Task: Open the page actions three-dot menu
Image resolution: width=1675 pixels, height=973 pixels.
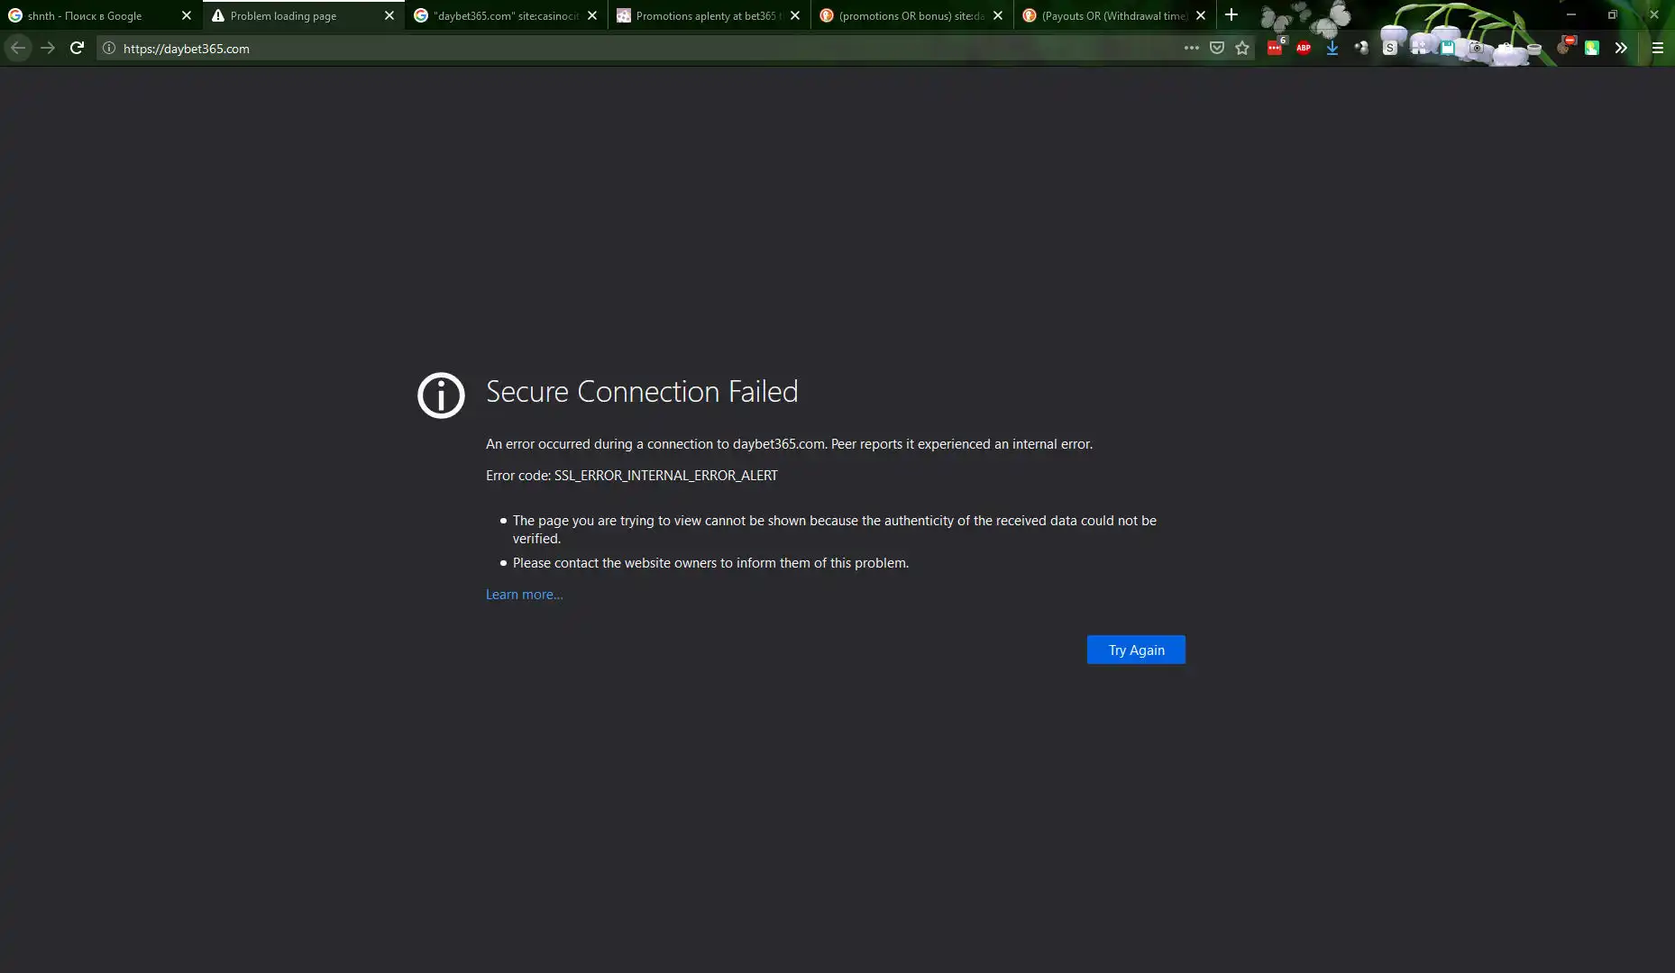Action: point(1191,49)
